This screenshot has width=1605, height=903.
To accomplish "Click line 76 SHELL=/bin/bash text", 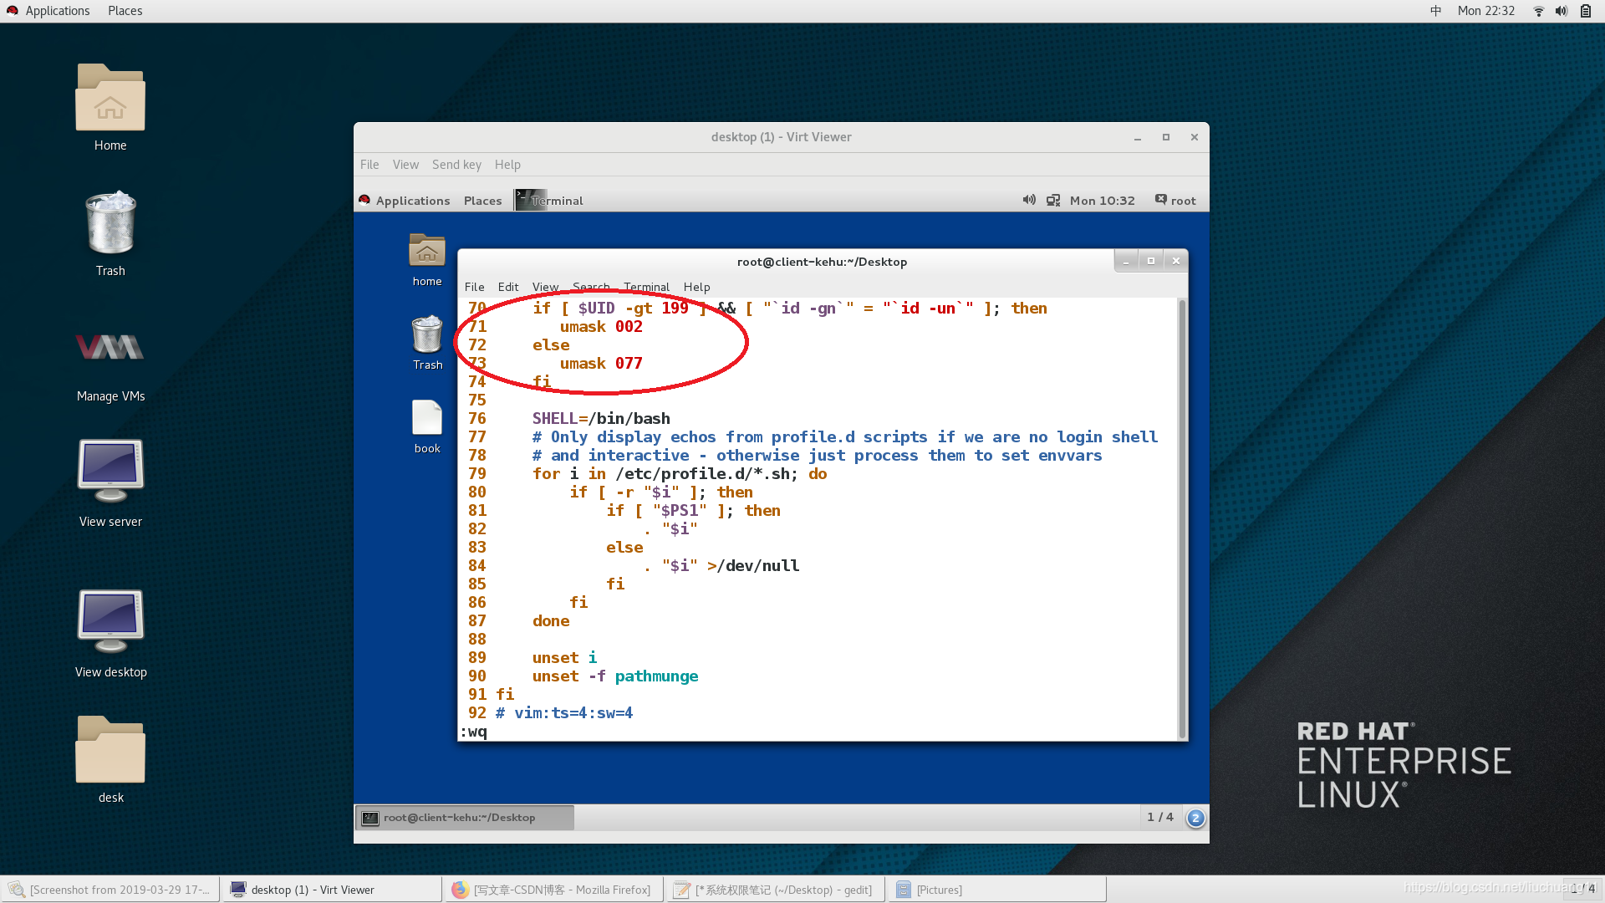I will [x=601, y=419].
